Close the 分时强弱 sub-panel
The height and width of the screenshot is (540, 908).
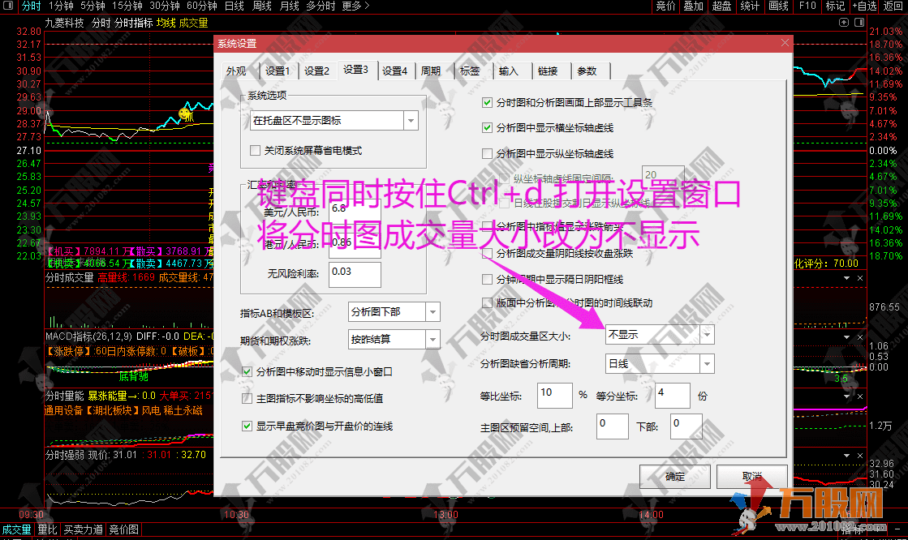pyautogui.click(x=860, y=456)
